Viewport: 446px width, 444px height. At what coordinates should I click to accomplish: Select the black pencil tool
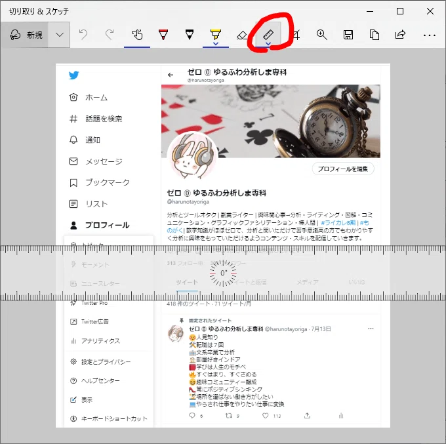[190, 35]
